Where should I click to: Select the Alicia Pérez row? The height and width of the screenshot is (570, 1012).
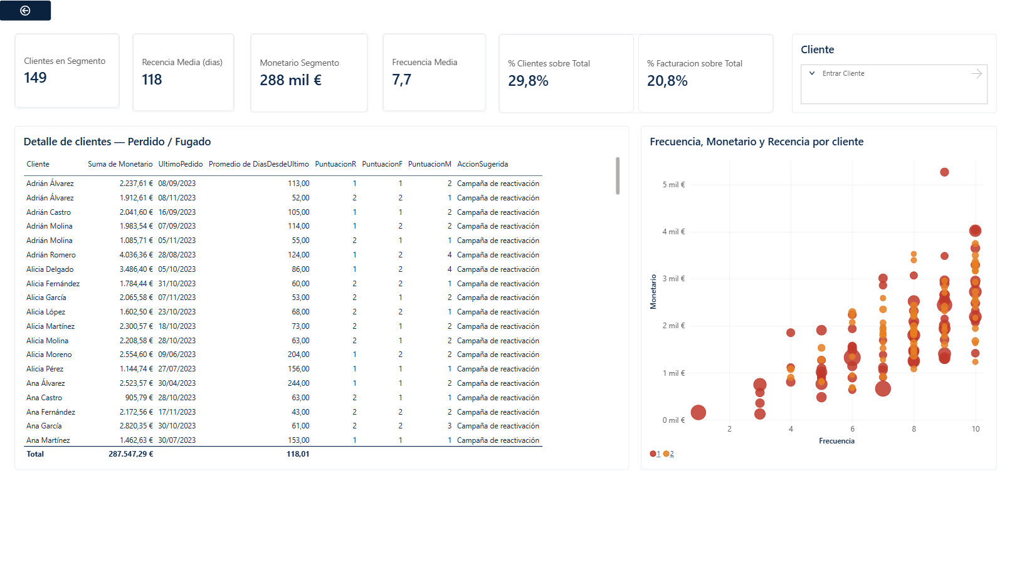[x=283, y=369]
